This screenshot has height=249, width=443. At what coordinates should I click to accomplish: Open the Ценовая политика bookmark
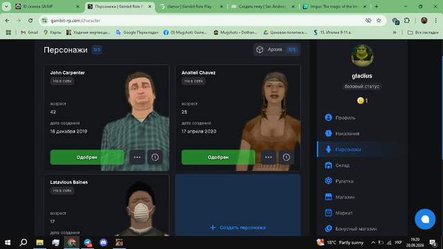285,33
